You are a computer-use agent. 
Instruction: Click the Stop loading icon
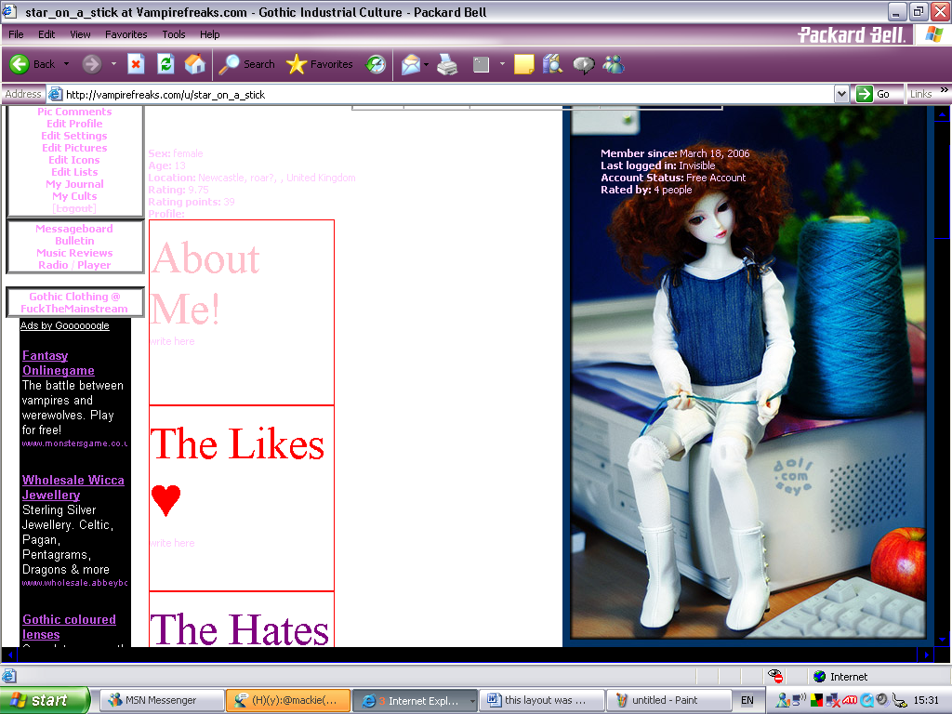point(136,64)
